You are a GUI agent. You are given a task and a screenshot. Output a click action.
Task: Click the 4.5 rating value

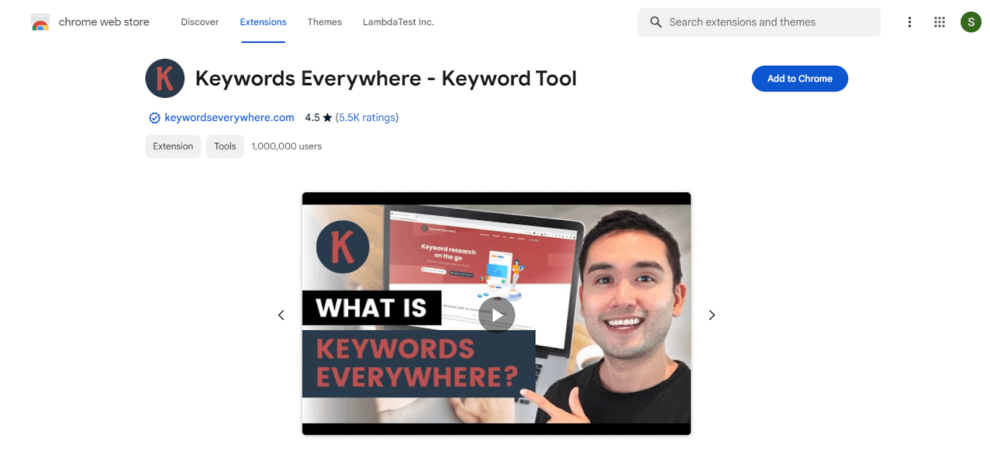click(312, 118)
